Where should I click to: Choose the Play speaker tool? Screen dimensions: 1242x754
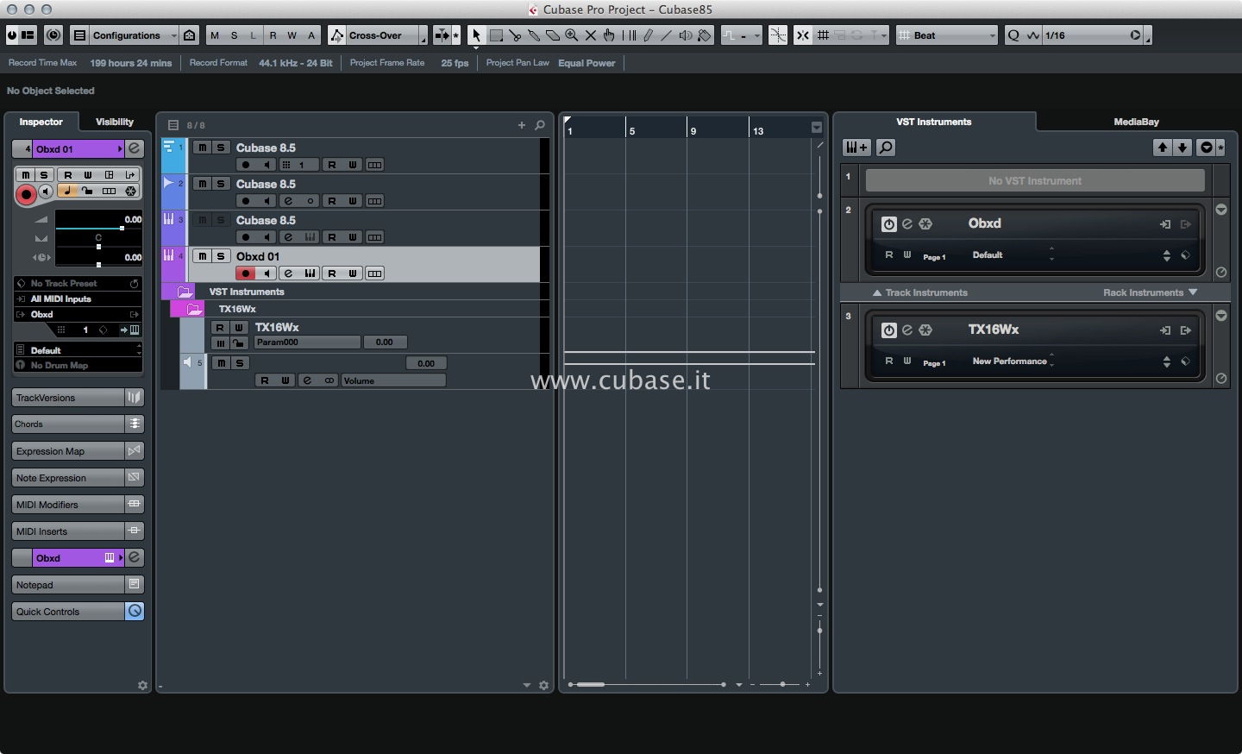[686, 35]
